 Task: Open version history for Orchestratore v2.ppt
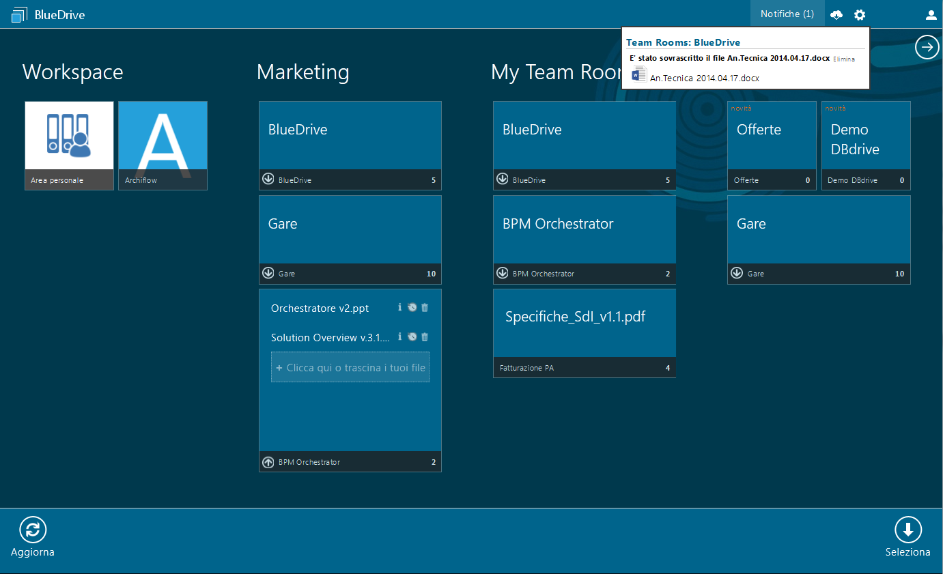coord(412,307)
